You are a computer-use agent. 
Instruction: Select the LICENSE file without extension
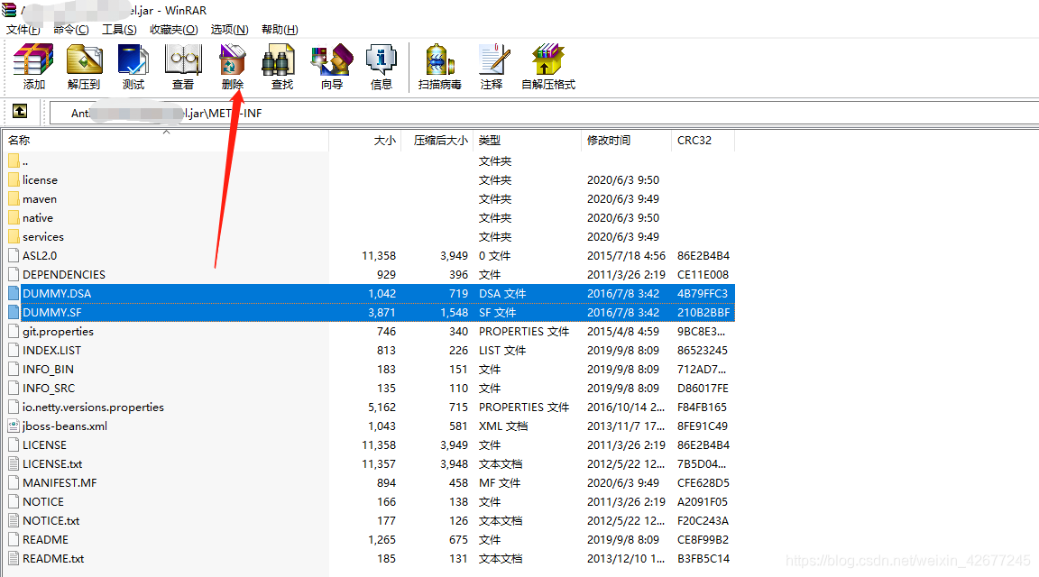44,445
